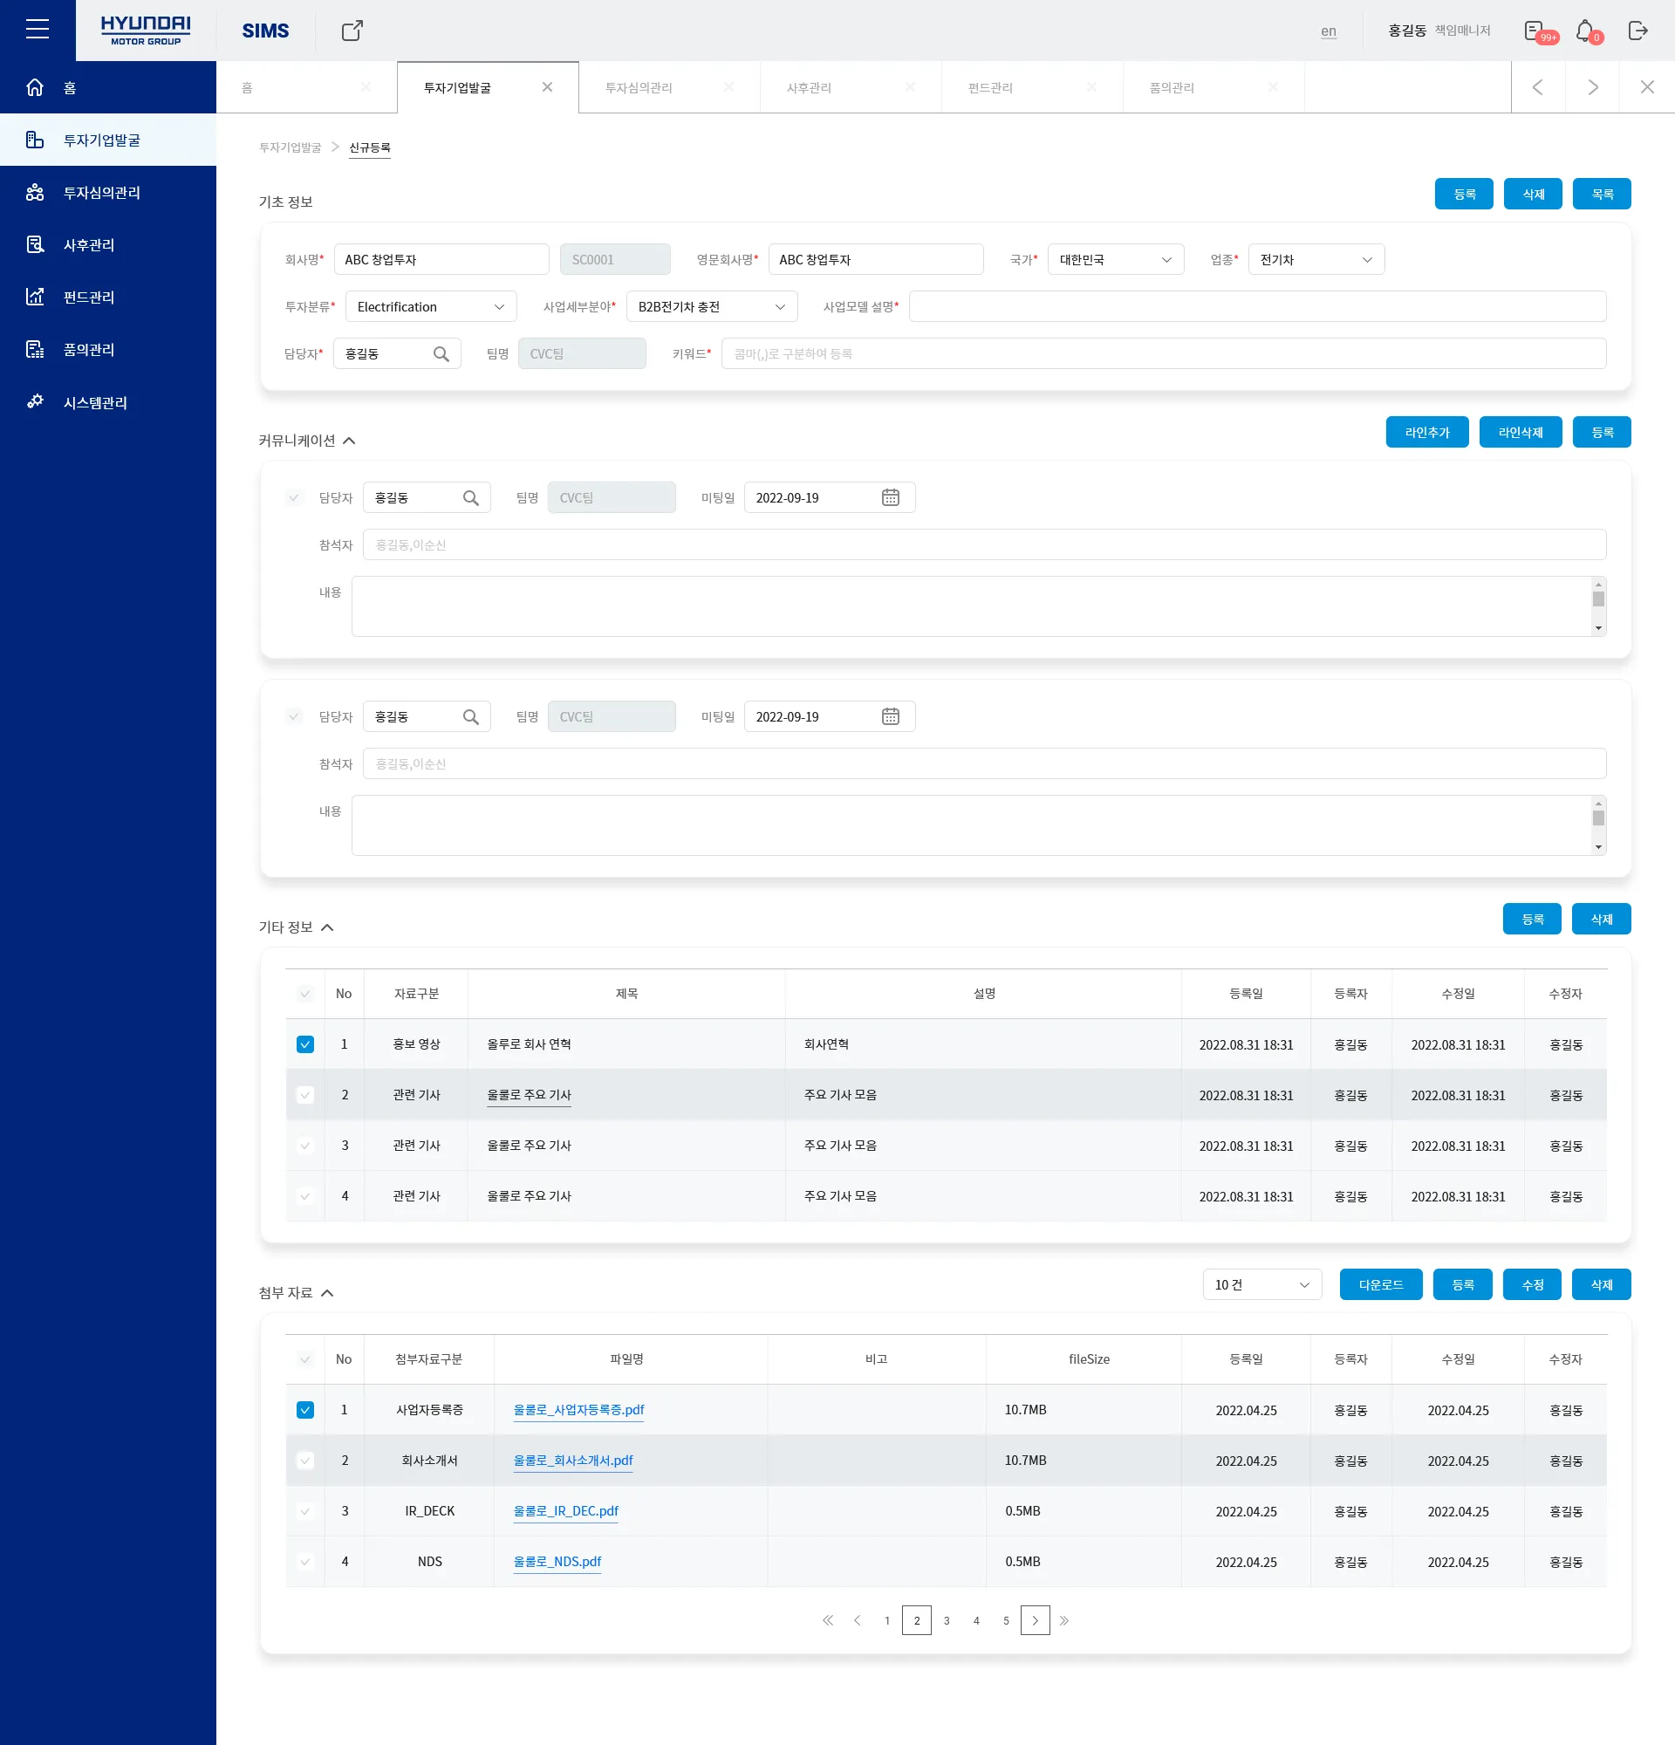Collapse the 커뮤니케이션 section
Image resolution: width=1675 pixels, height=1745 pixels.
(x=349, y=441)
